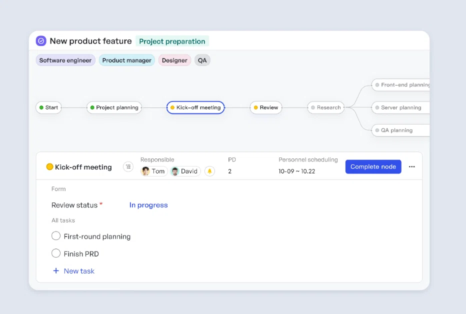Select the Start workflow node
The height and width of the screenshot is (314, 466).
pos(48,107)
